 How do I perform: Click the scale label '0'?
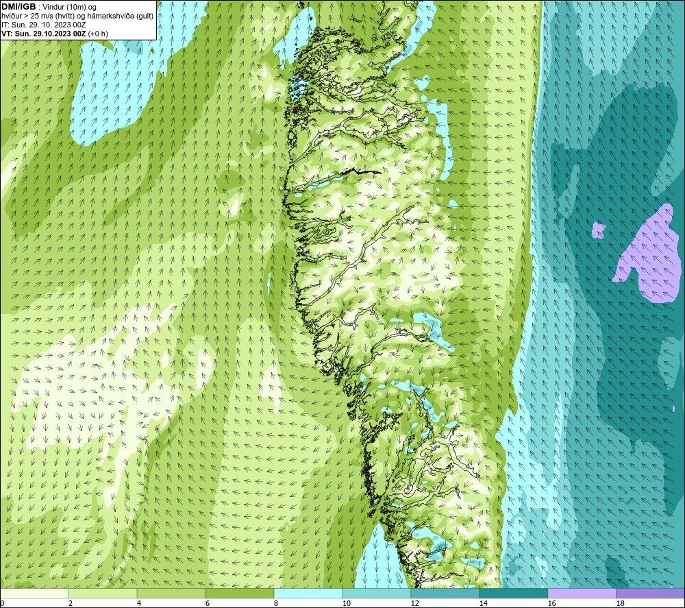coord(2,604)
